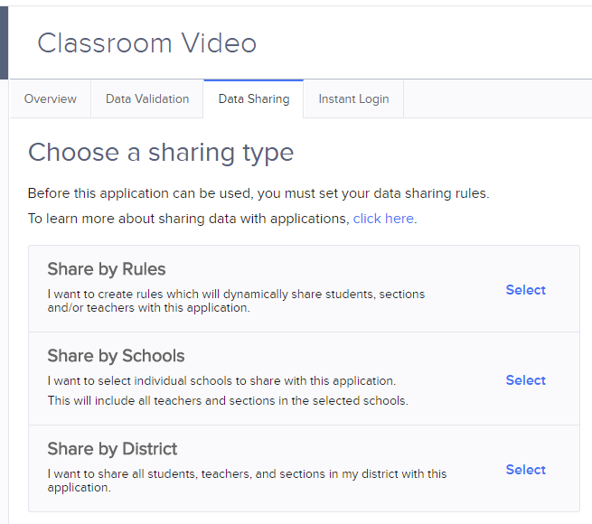Click the Classroom Video page title

coord(146,42)
